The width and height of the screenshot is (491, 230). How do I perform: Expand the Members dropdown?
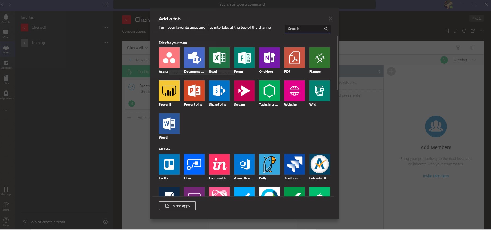pos(464,60)
